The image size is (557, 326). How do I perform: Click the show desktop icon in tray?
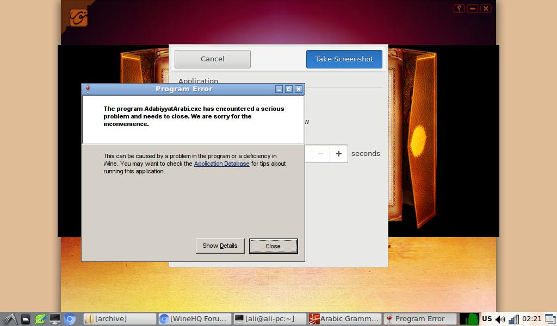[550, 319]
